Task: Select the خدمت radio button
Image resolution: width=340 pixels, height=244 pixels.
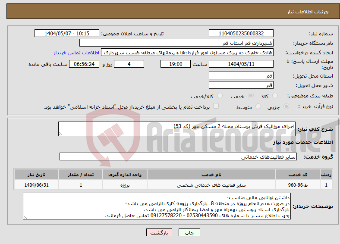Action: coord(251,96)
